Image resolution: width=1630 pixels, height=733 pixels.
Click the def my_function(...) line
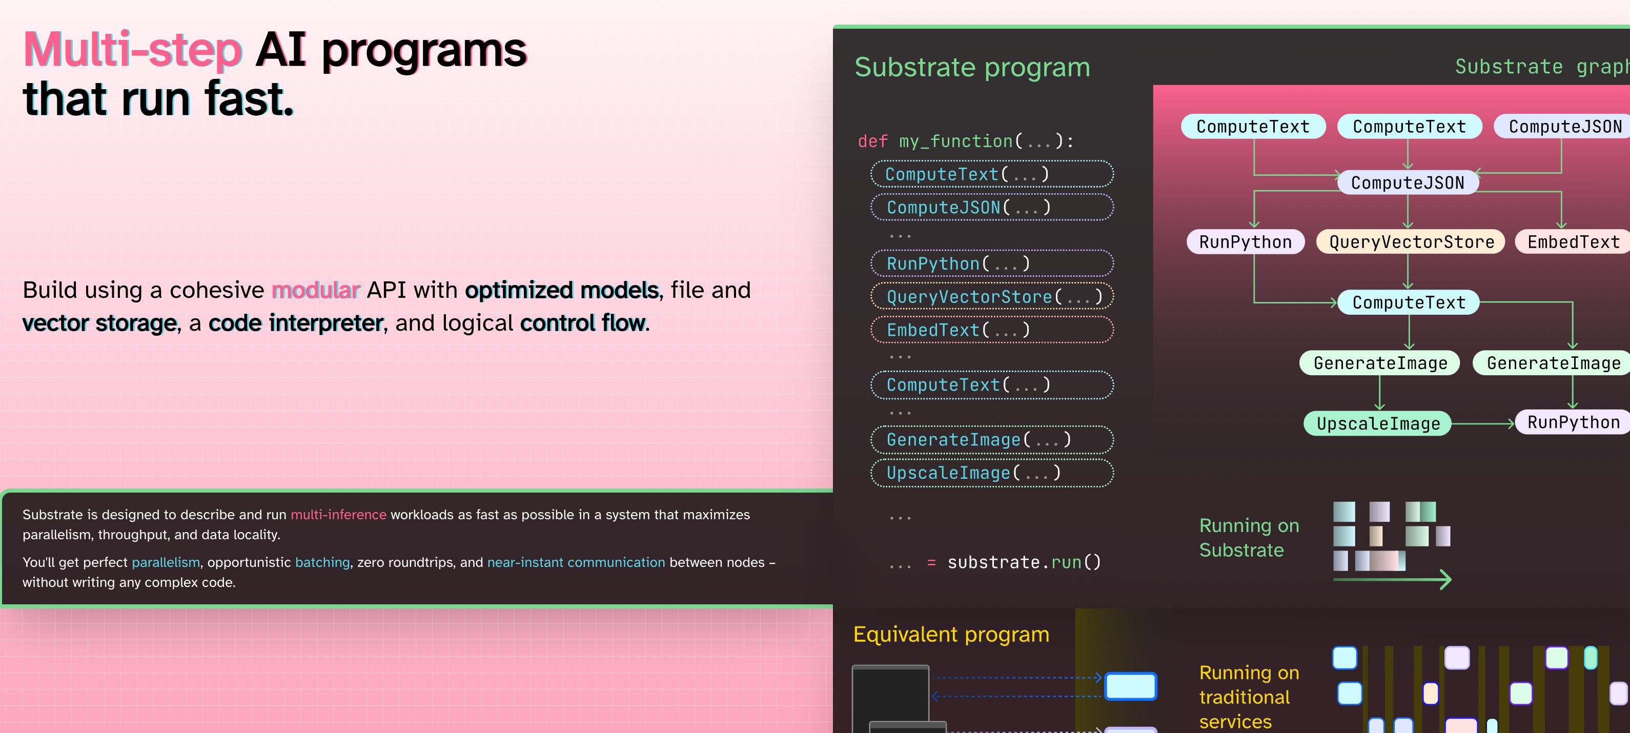[965, 141]
